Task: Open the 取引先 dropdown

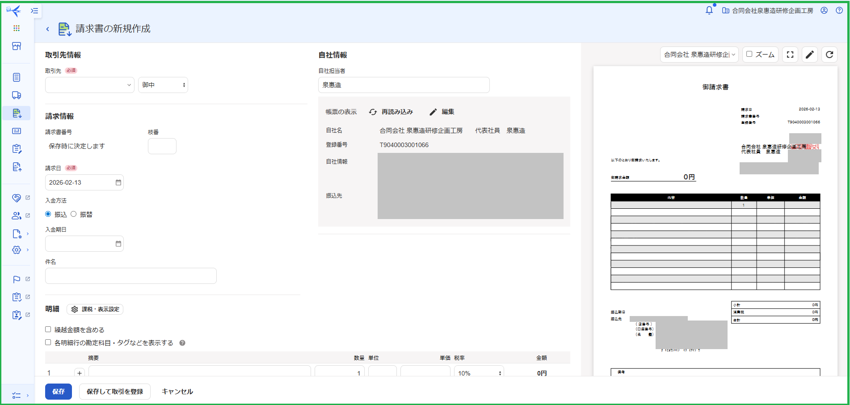Action: pyautogui.click(x=89, y=85)
